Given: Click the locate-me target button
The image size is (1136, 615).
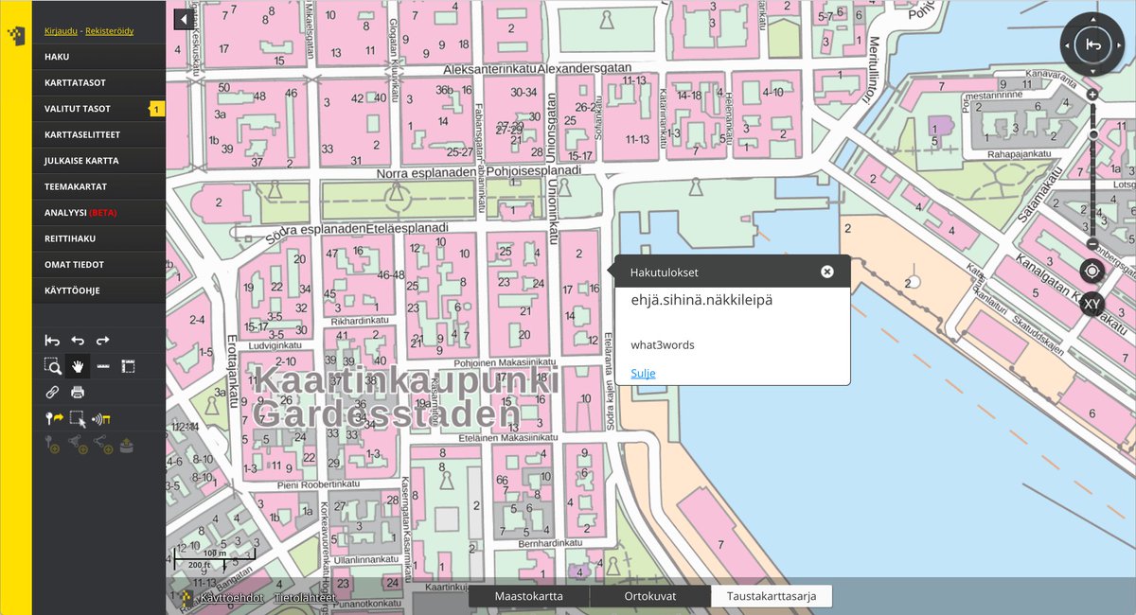Looking at the screenshot, I should point(1092,272).
